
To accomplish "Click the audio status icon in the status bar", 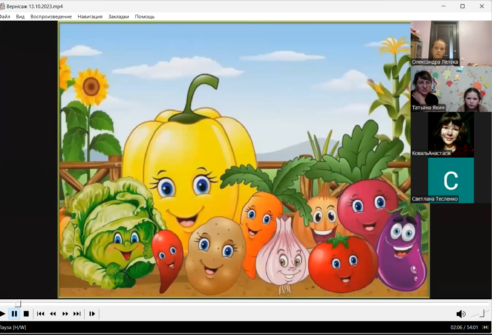I will pyautogui.click(x=485, y=327).
